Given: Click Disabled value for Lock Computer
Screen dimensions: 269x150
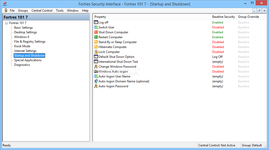Looking at the screenshot, I should [x=218, y=52].
